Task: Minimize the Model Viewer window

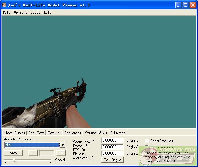Action: coord(179,5)
